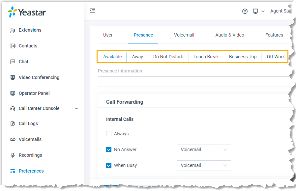
Task: Click the Voicemails tape icon
Action: [13, 140]
